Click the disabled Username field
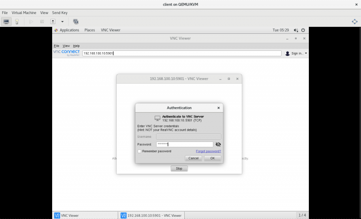Screen dimensions: 361x219 tap(188, 137)
